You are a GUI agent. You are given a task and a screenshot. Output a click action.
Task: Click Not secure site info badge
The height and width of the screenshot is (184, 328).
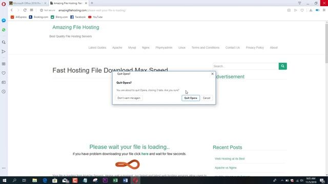click(48, 10)
